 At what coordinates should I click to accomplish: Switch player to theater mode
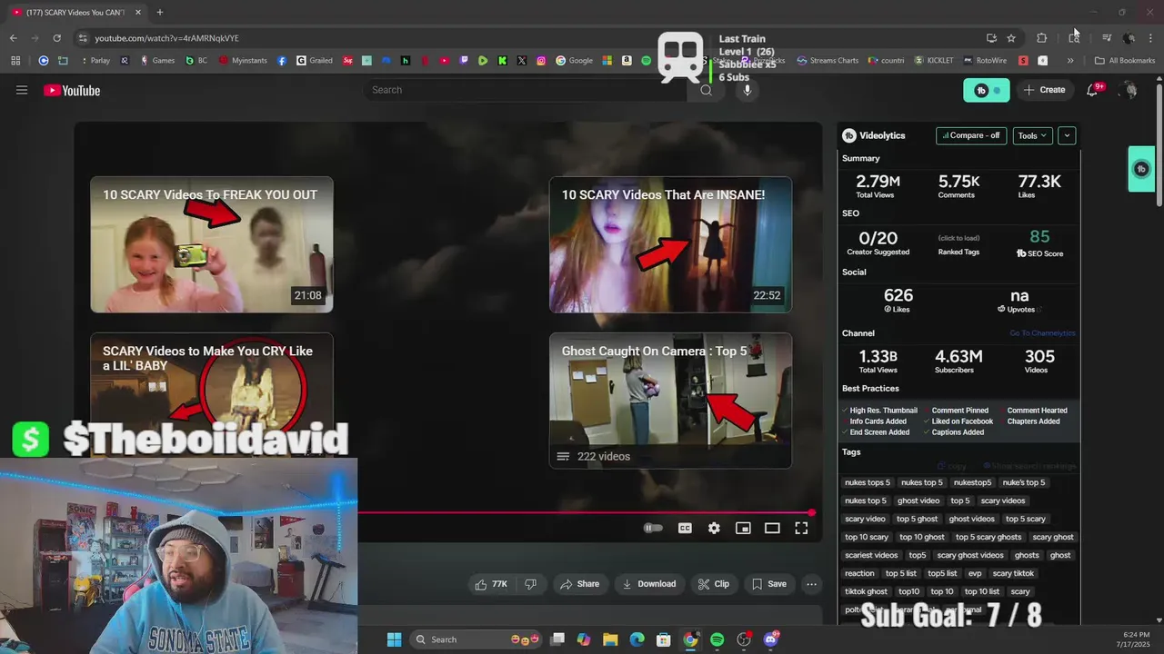(772, 528)
